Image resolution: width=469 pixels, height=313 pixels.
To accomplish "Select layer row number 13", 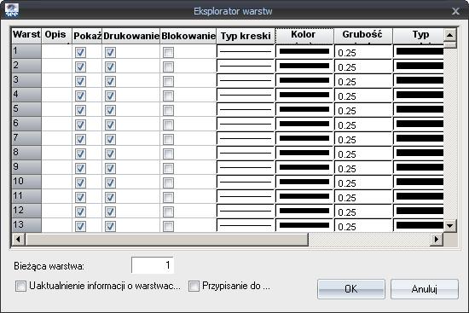I will point(26,225).
